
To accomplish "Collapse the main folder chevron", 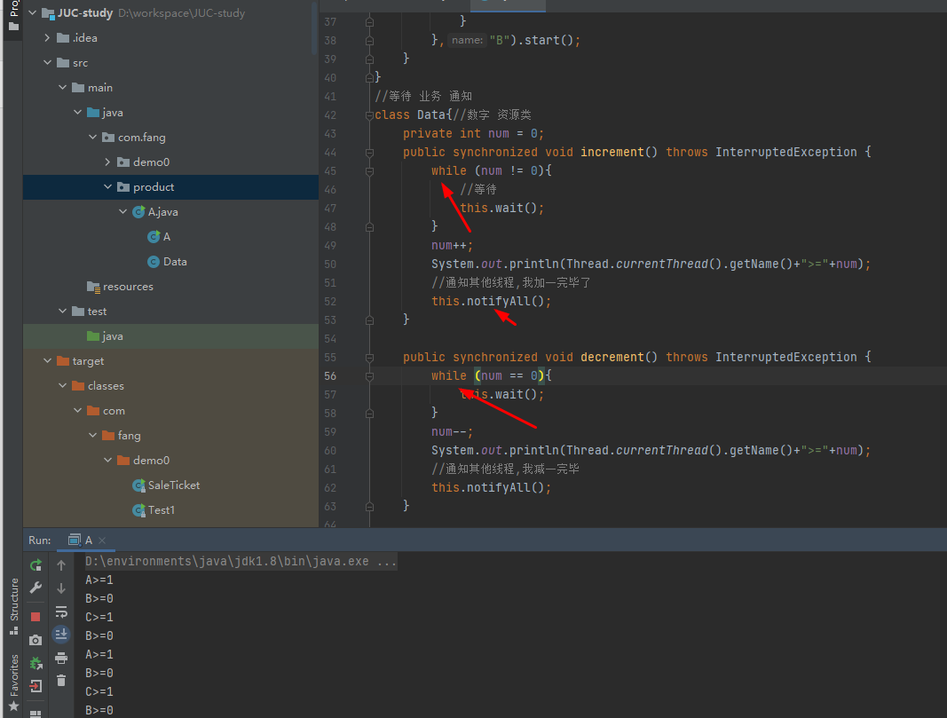I will [62, 88].
